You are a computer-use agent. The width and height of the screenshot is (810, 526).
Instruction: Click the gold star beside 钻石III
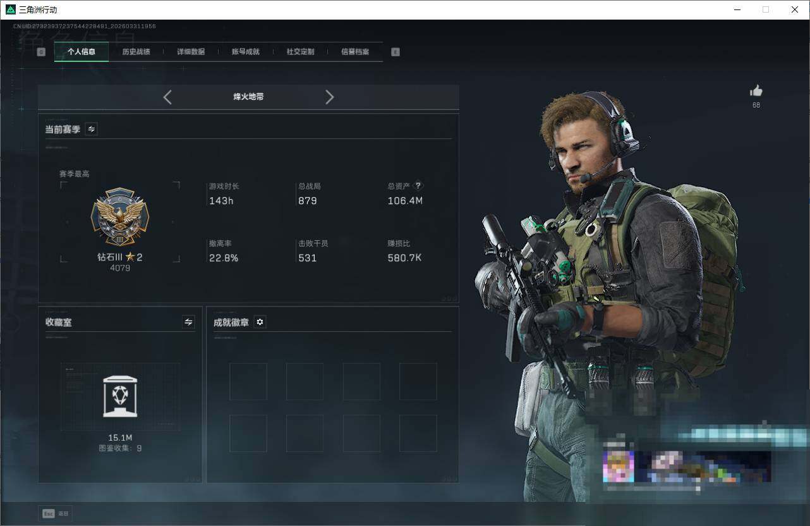130,257
